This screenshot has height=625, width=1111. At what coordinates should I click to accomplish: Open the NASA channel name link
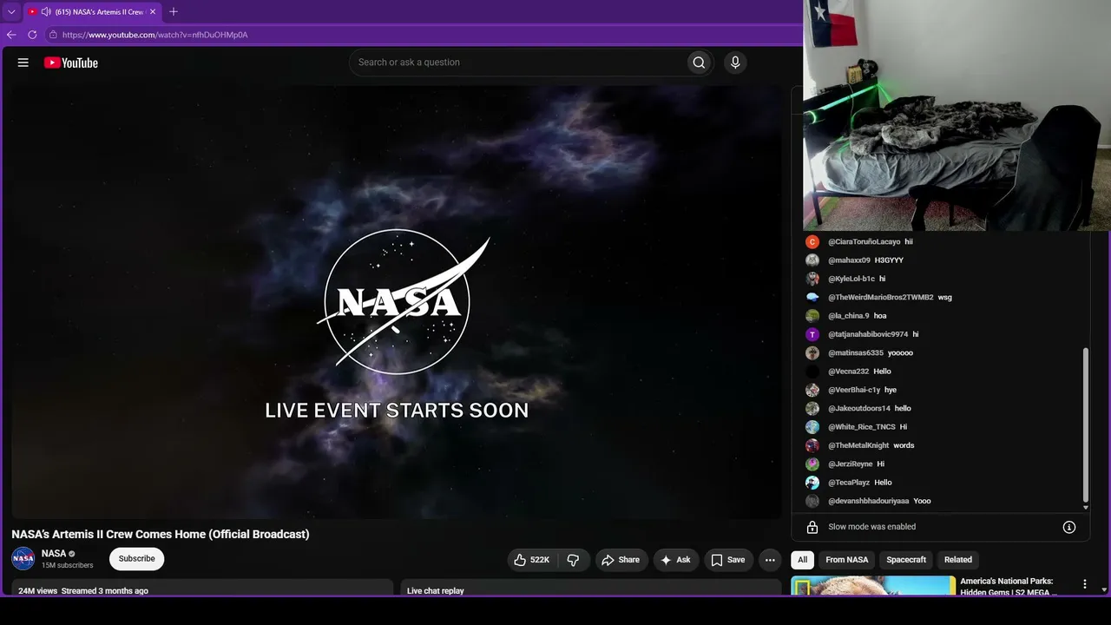(54, 554)
